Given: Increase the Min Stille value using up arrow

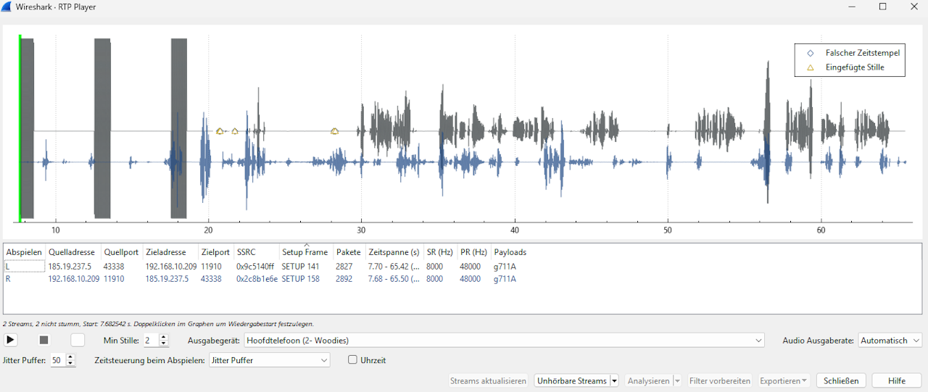Looking at the screenshot, I should [163, 337].
